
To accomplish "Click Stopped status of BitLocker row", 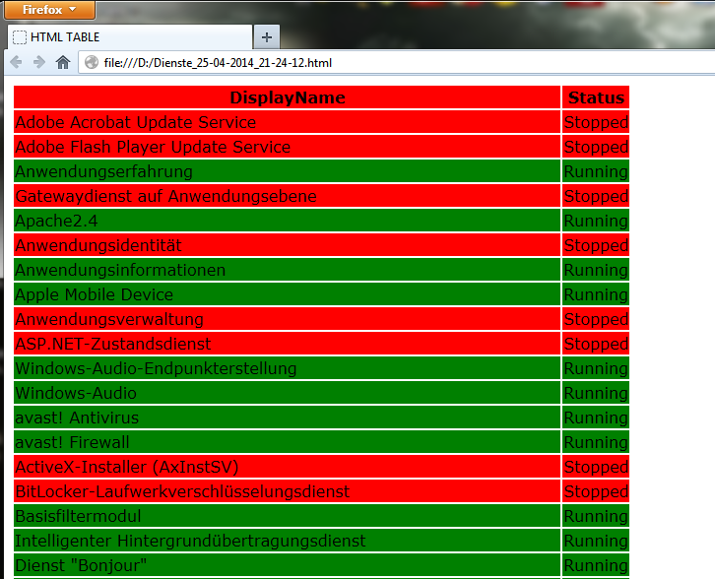I will pyautogui.click(x=596, y=491).
